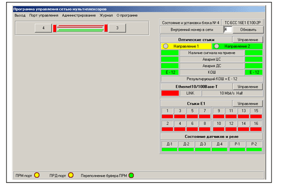Image resolution: width=281 pixels, height=189 pixels.
Task: Click sensor Д-1 label
Action: (170, 144)
